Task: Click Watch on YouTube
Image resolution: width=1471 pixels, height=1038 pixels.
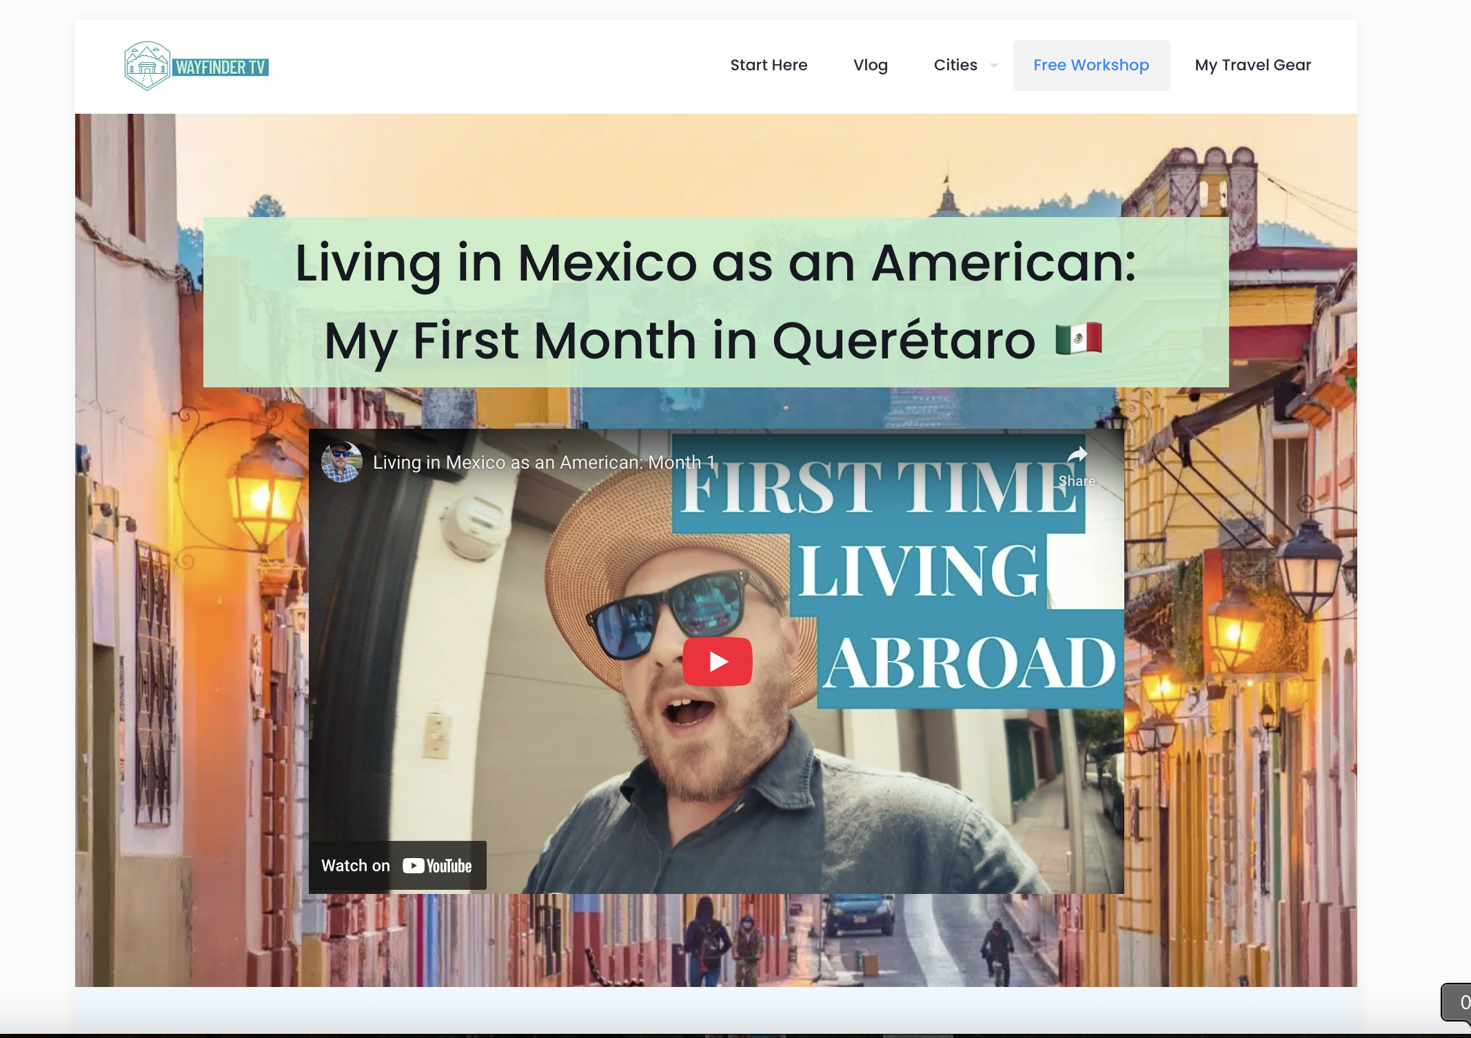Action: click(x=397, y=866)
